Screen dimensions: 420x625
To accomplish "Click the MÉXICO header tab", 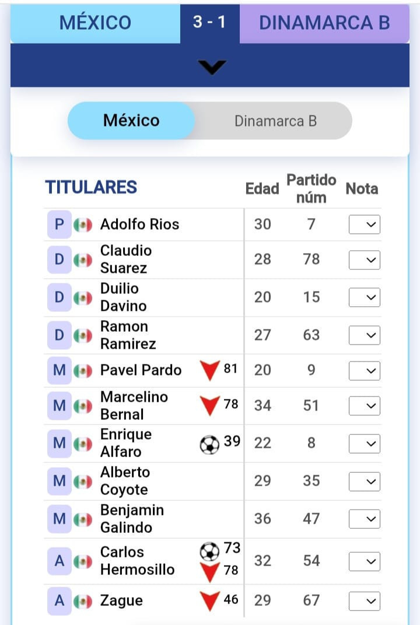I will pos(95,23).
